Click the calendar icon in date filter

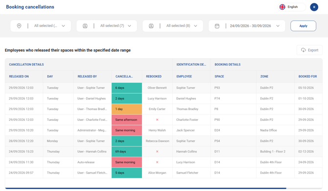click(x=217, y=26)
